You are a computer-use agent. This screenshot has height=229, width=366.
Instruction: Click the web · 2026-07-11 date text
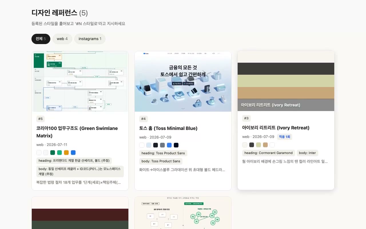(52, 145)
